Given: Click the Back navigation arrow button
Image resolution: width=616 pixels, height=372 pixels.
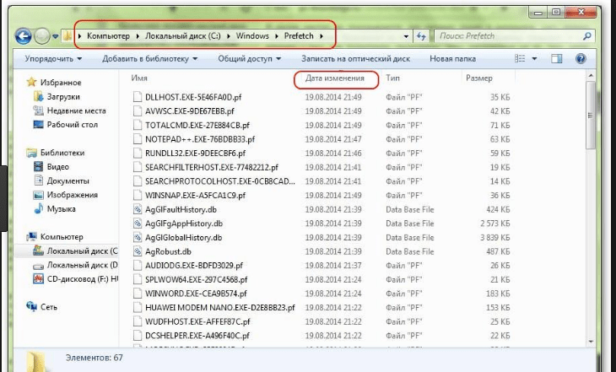Looking at the screenshot, I should (x=23, y=36).
